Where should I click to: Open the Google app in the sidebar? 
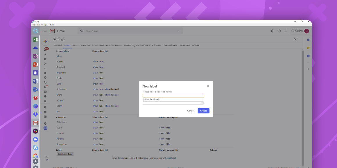(35, 156)
